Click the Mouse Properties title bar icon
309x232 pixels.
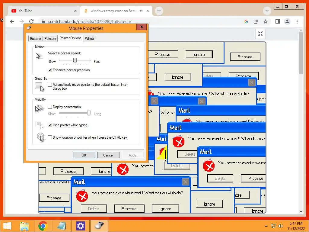pyautogui.click(x=29, y=28)
